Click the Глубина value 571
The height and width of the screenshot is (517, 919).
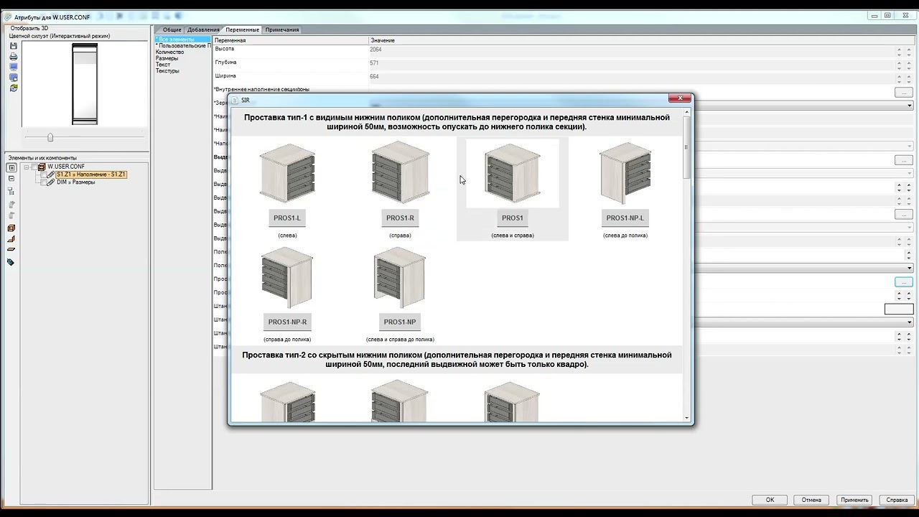(374, 63)
